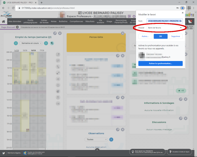
Task: Toggle the eye +7 badge
Action: pos(180,90)
